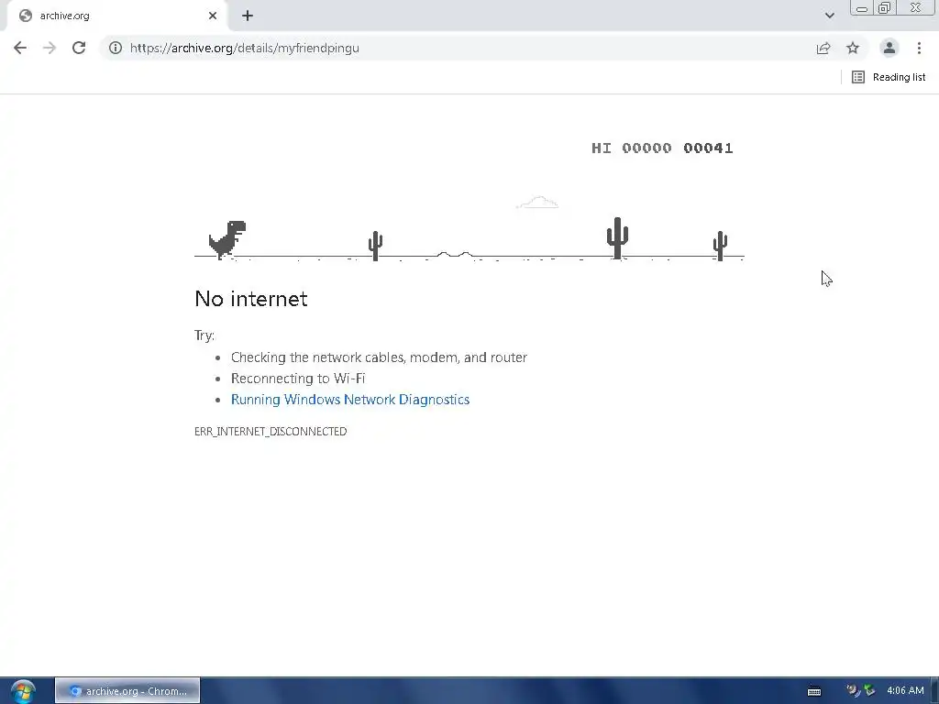Share this page icon

(x=823, y=48)
